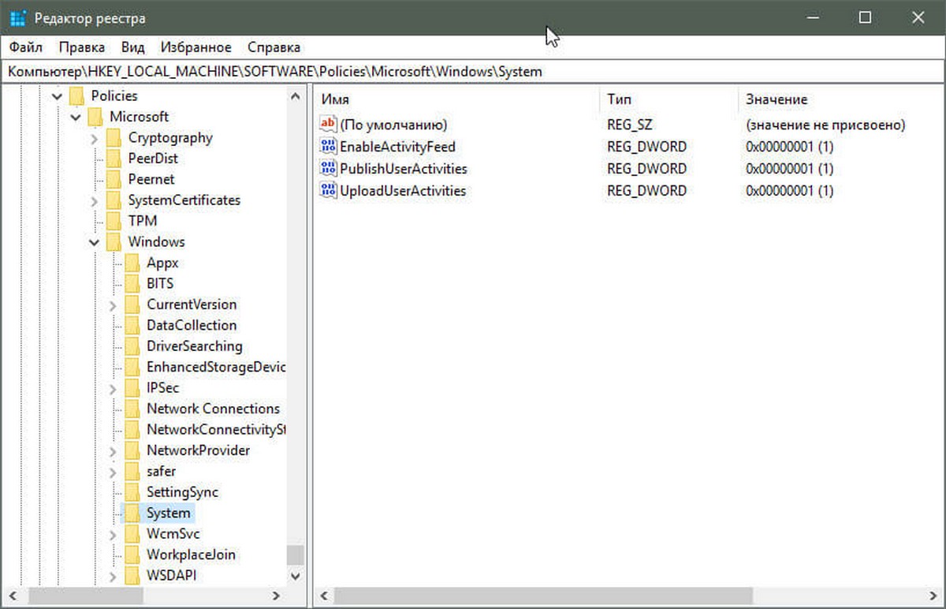Click the registry path address bar
Image resolution: width=946 pixels, height=609 pixels.
473,71
